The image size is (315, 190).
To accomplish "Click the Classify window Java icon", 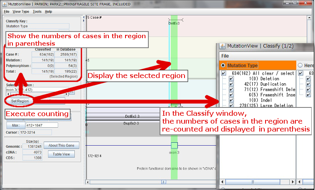I will [x=222, y=46].
